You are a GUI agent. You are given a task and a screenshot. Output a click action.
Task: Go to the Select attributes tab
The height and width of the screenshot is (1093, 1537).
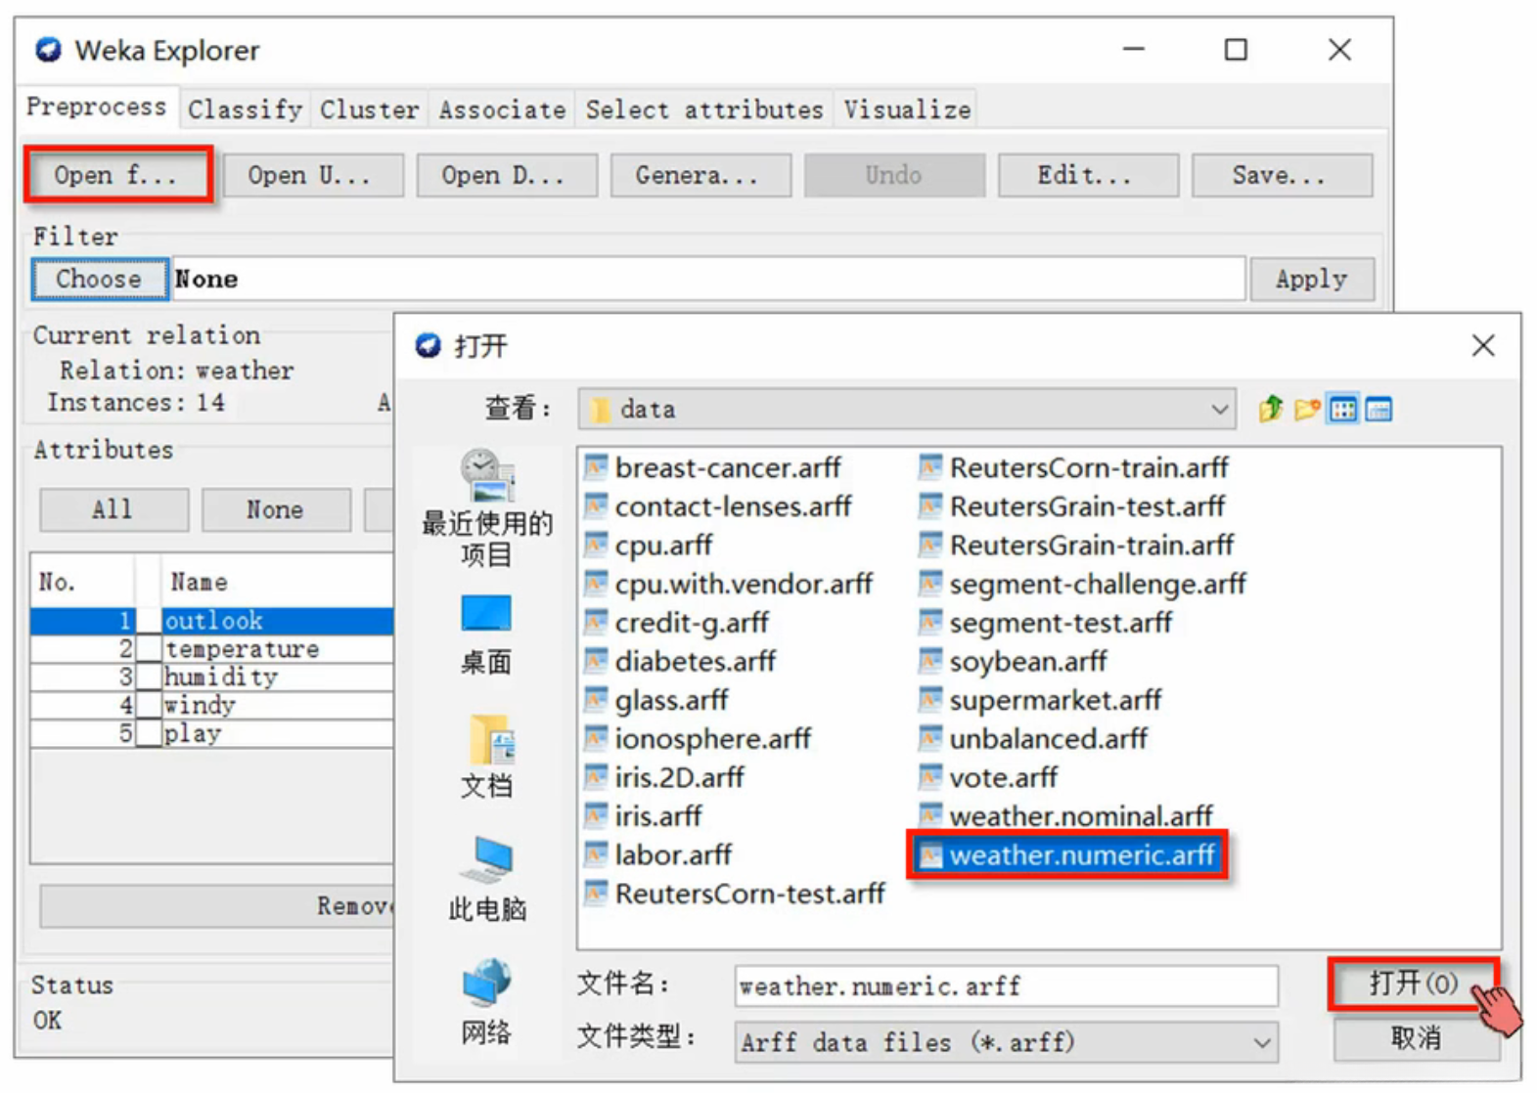coord(704,109)
